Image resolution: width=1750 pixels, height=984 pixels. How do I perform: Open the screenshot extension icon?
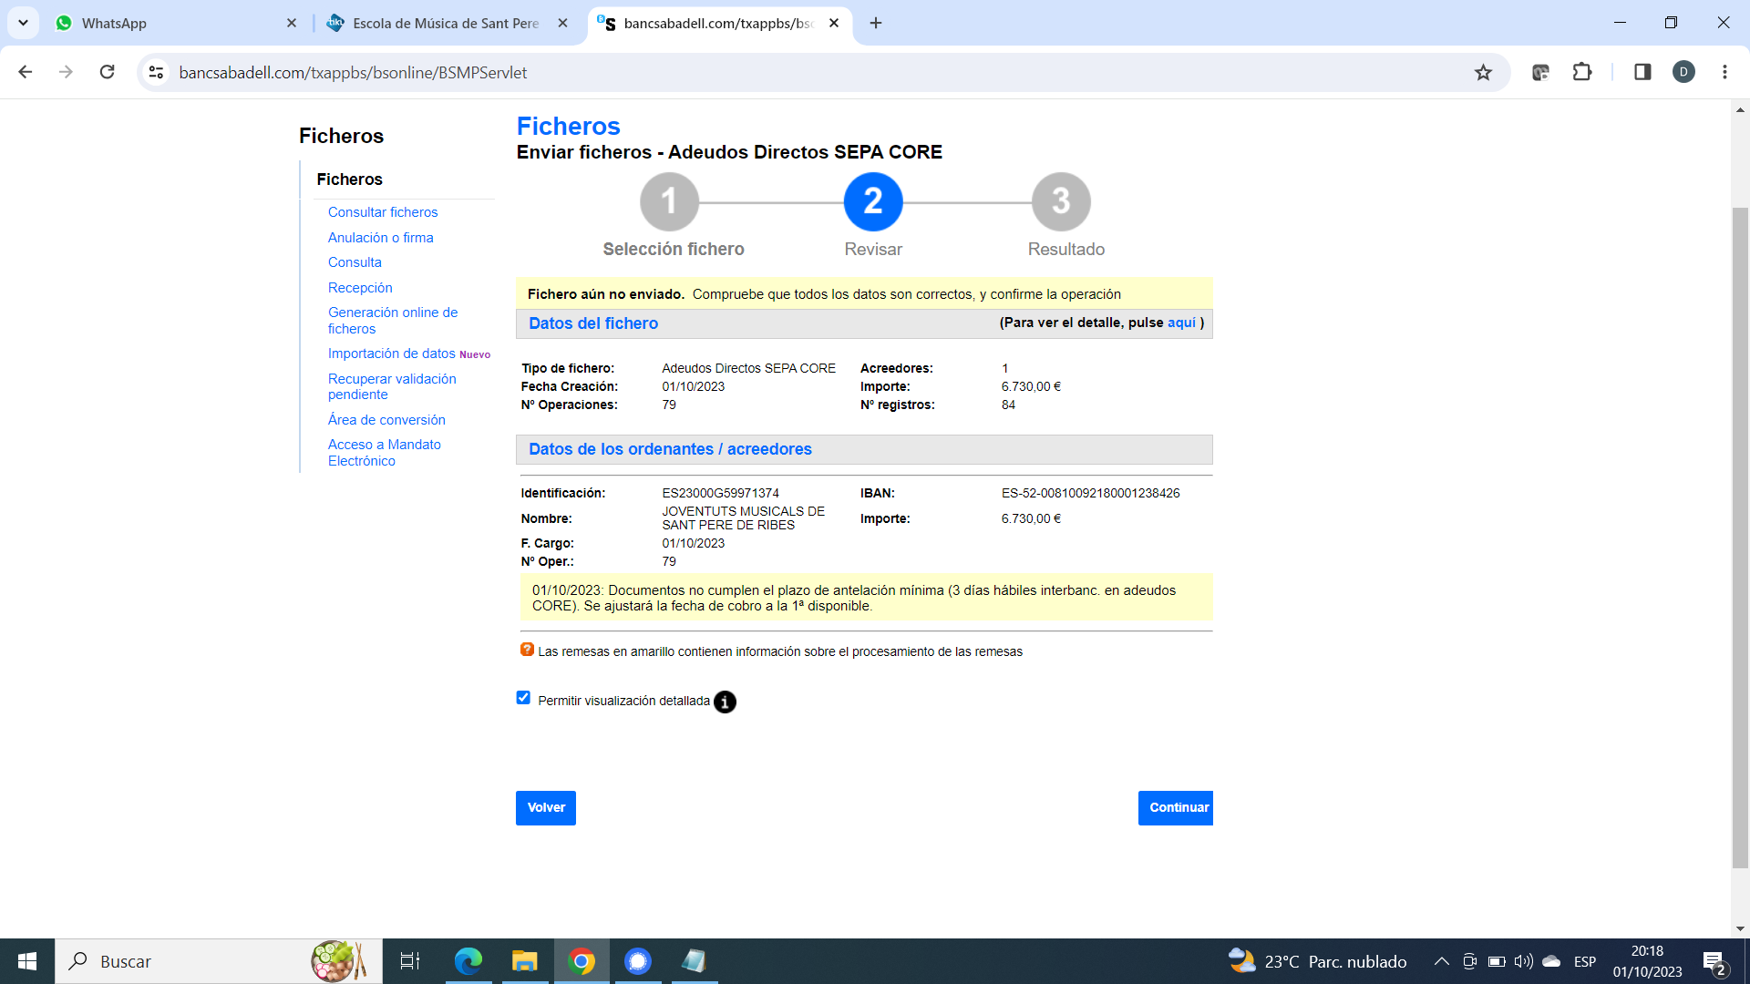click(x=1540, y=72)
